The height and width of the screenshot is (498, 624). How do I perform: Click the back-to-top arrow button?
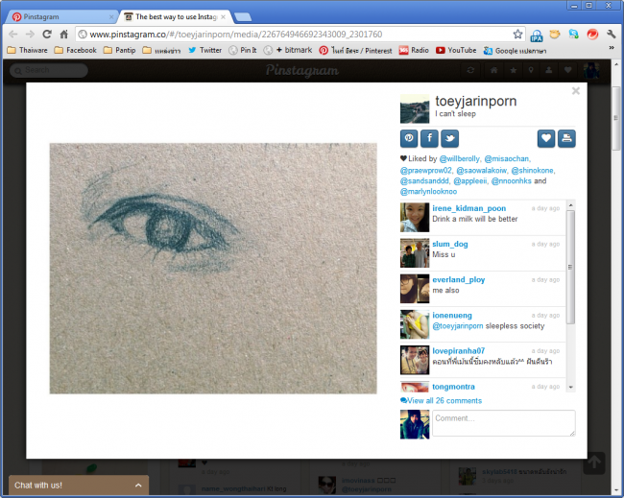[x=594, y=463]
